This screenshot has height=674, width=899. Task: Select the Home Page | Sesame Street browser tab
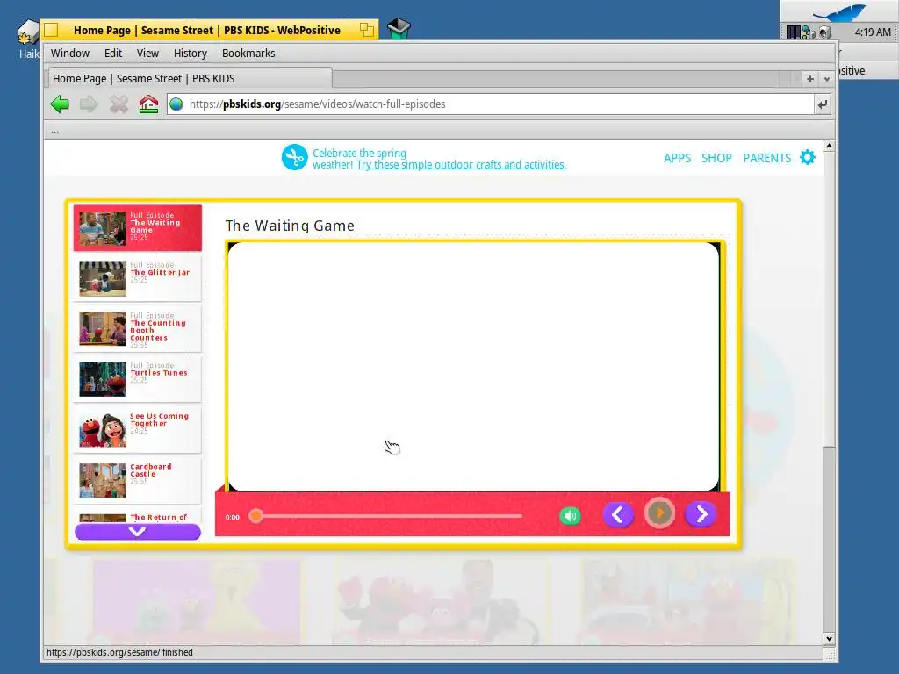pyautogui.click(x=190, y=78)
